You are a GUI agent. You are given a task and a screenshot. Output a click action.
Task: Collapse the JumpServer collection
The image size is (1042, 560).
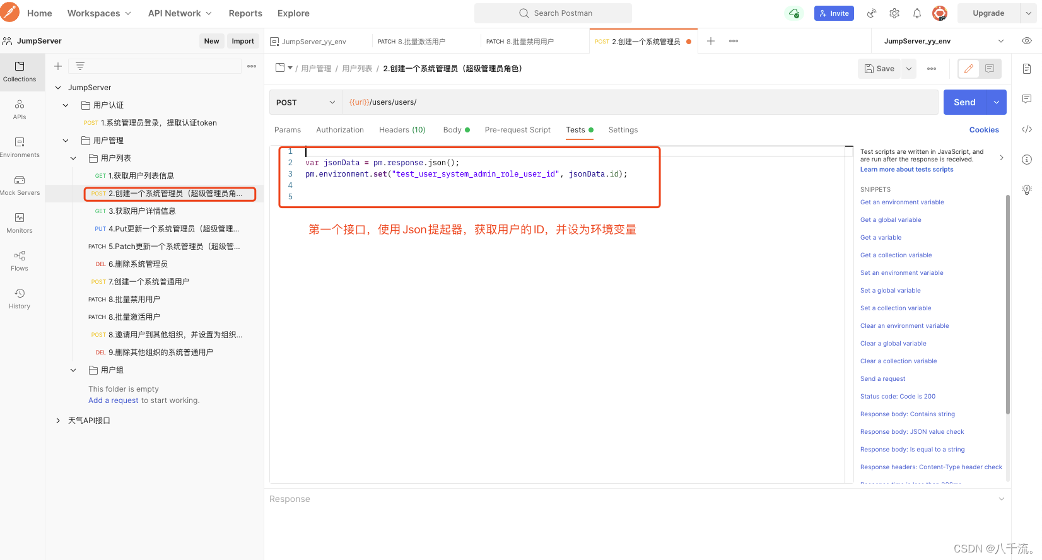58,88
